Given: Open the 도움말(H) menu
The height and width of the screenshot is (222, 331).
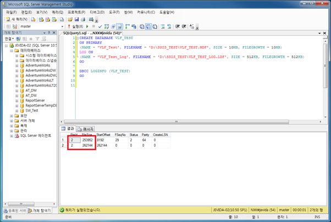Looking at the screenshot, I should coord(167,12).
